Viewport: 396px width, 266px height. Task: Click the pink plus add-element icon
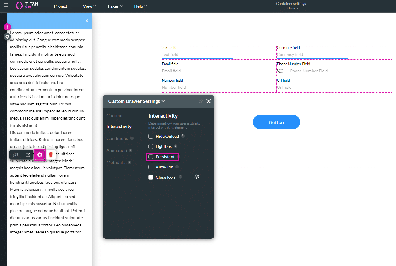pos(7,27)
